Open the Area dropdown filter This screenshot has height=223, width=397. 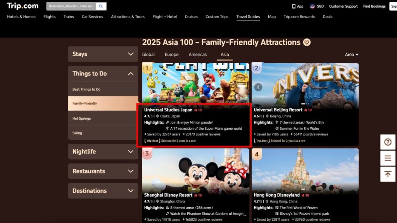click(x=352, y=55)
